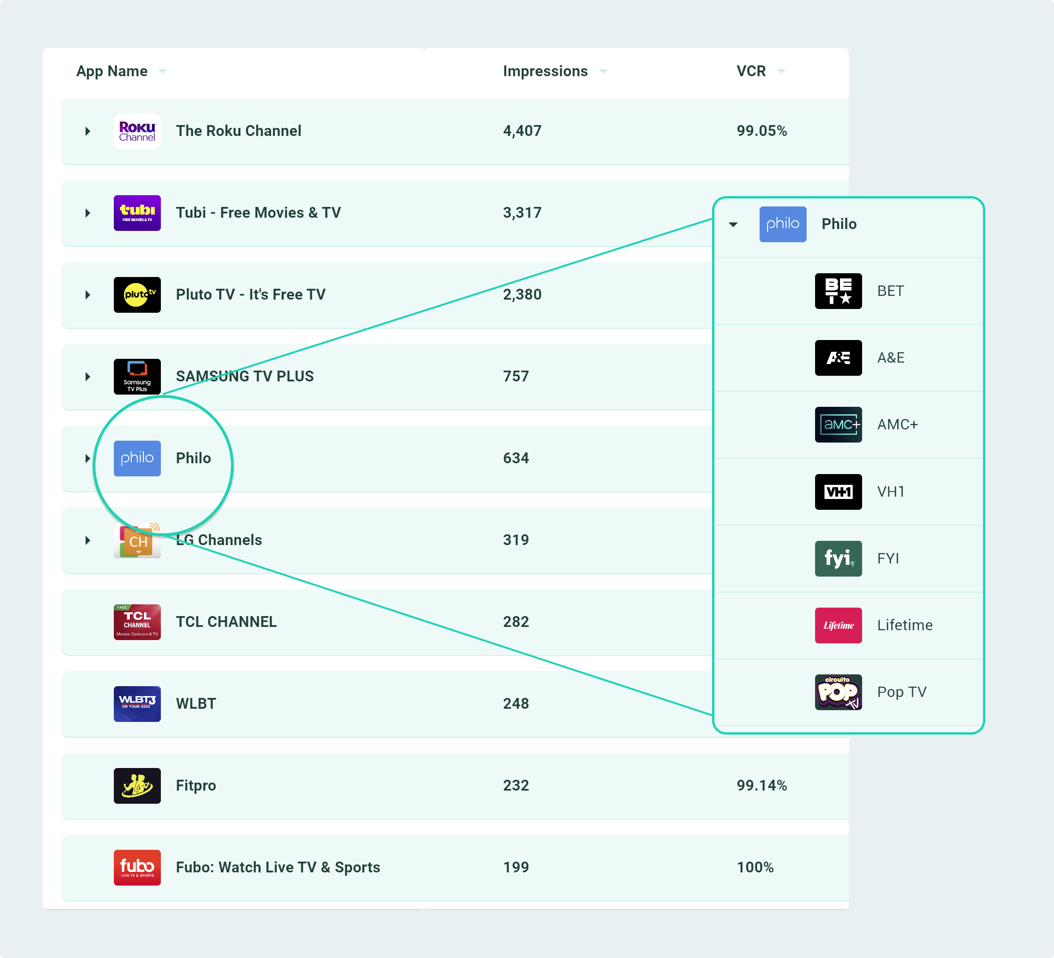Click the Tubi app logo
The height and width of the screenshot is (958, 1054).
point(137,213)
